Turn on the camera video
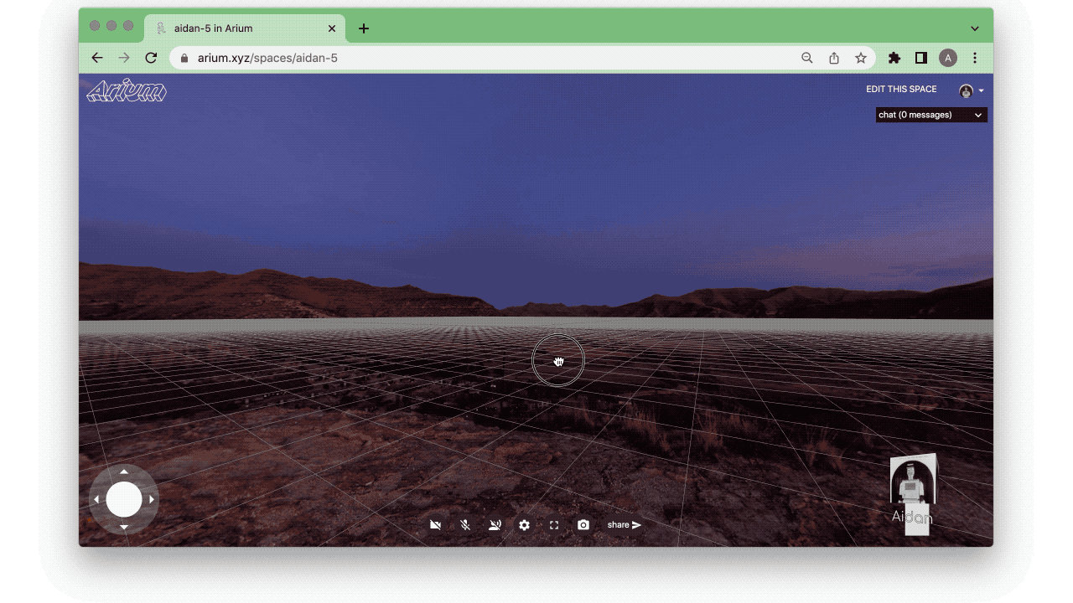This screenshot has width=1073, height=603. (x=435, y=525)
